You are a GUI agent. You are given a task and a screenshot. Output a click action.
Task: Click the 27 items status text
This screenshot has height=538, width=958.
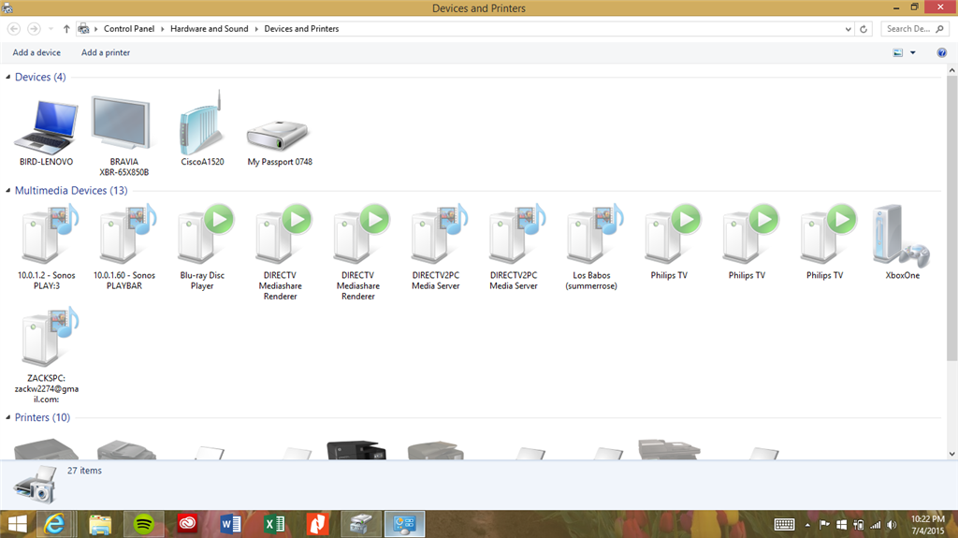point(84,471)
